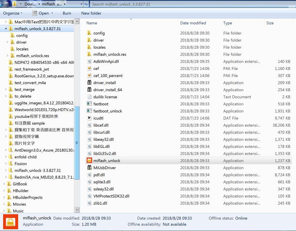Image resolution: width=296 pixels, height=231 pixels.
Task: Select the libEGL.dll file row
Action: pos(188,147)
